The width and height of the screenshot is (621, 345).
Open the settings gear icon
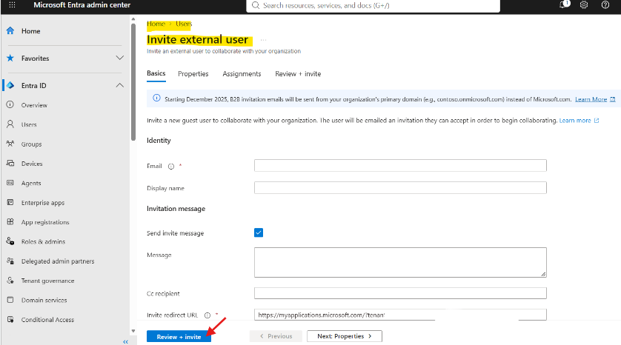tap(584, 5)
